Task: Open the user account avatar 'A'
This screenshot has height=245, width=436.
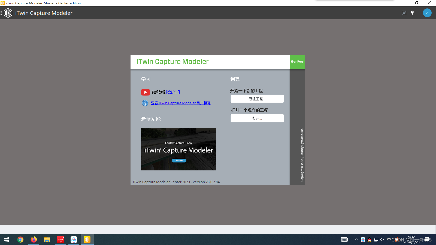Action: click(427, 13)
